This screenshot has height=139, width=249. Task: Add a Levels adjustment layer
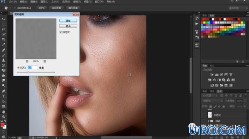(217, 75)
